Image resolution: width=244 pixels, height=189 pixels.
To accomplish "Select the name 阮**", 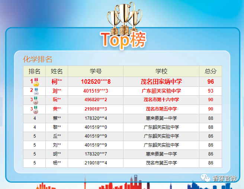I will 57,100.
